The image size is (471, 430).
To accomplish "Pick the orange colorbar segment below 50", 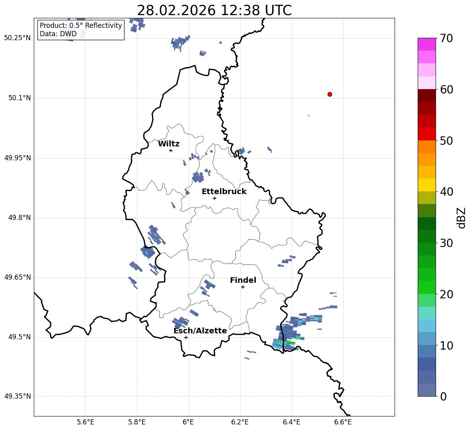I will [426, 147].
